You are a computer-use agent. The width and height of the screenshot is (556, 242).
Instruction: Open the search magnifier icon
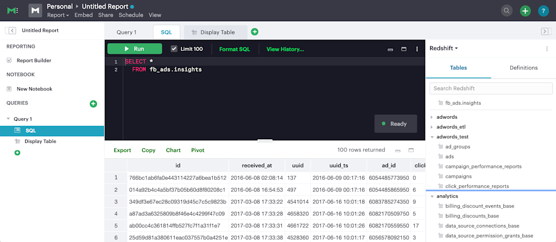coord(507,11)
